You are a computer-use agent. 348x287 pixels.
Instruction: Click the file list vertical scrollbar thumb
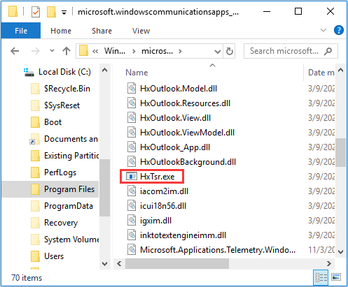pos(340,152)
